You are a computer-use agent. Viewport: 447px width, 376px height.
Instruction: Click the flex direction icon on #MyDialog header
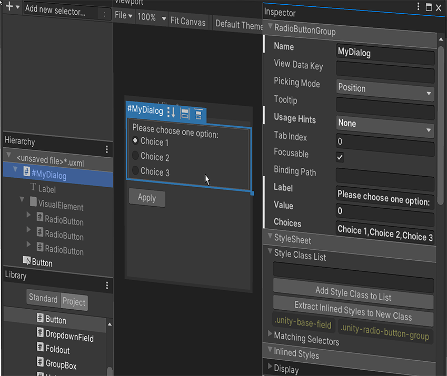pos(171,112)
